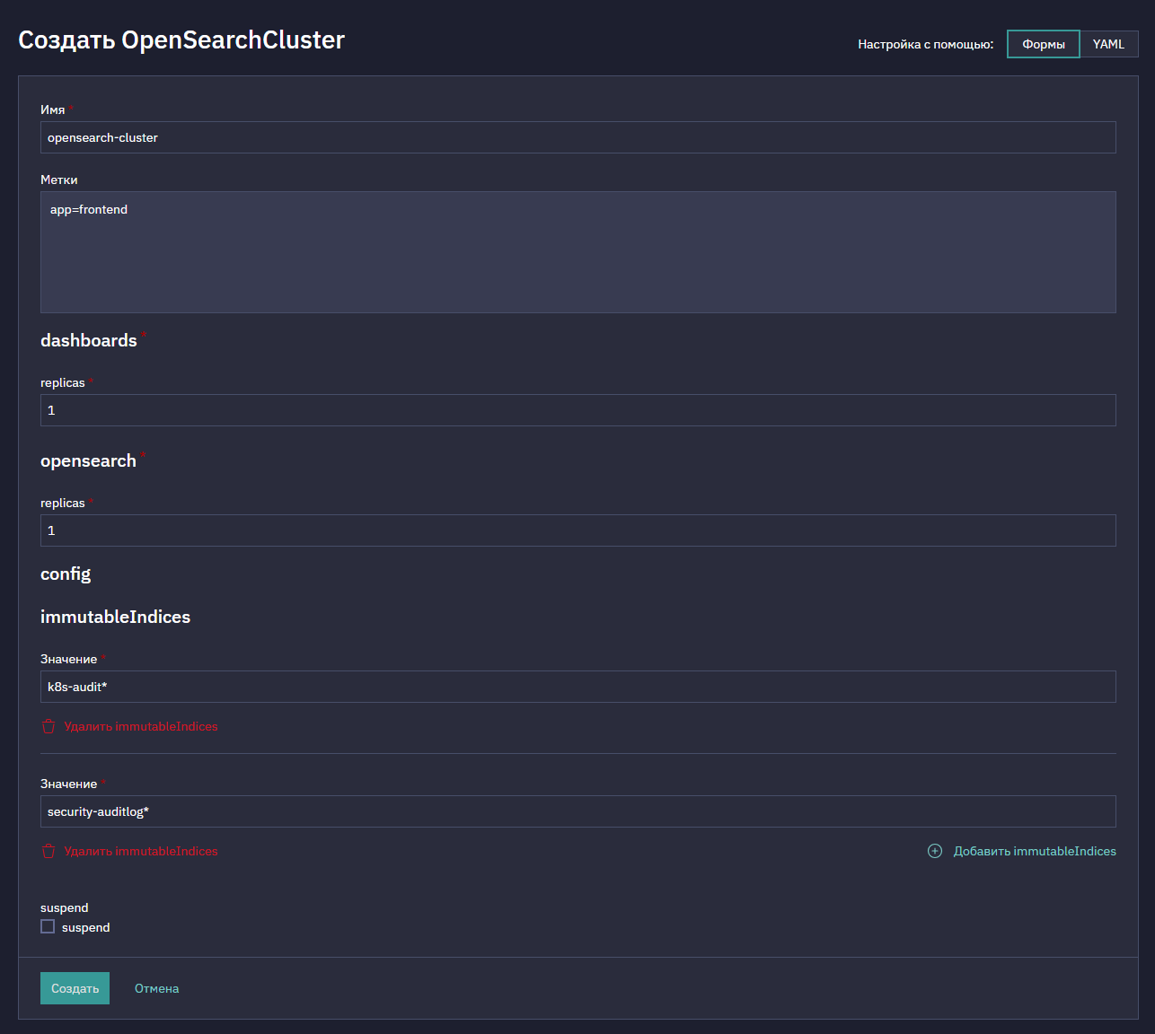This screenshot has height=1034, width=1155.
Task: Click the config section heading
Action: point(66,574)
